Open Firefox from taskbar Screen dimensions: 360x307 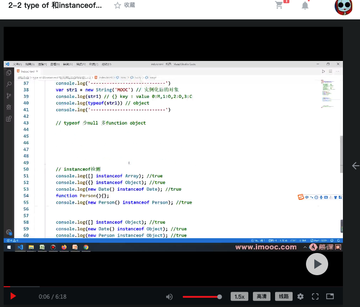pyautogui.click(x=64, y=247)
